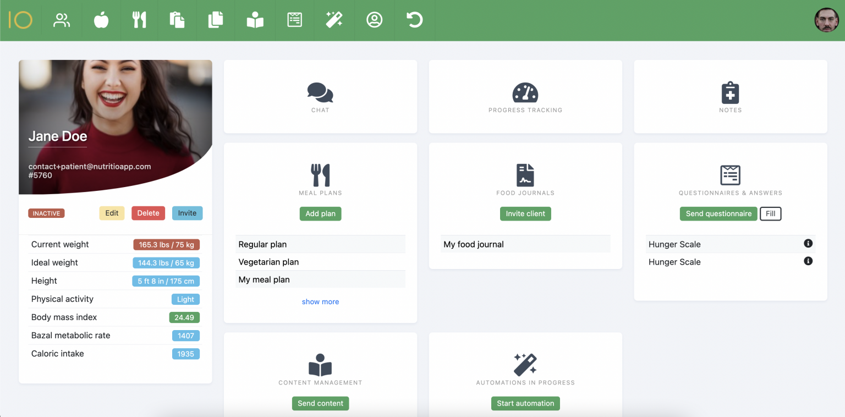Click the Progress Tracking gauge icon
Screen dimensions: 845x417
tap(525, 94)
